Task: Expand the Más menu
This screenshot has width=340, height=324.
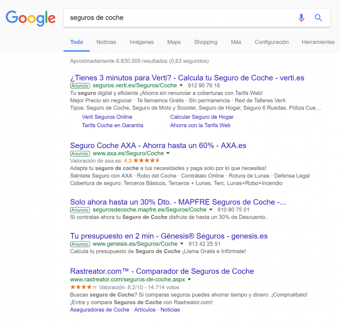Action: [236, 42]
